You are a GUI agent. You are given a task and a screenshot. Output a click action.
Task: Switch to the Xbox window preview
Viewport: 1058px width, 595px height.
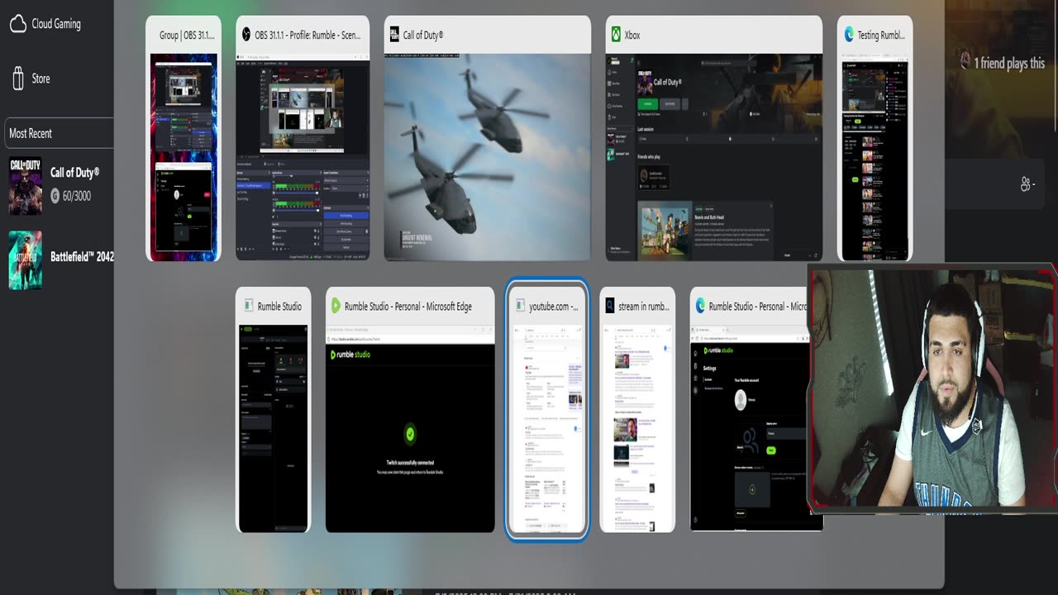pyautogui.click(x=714, y=157)
